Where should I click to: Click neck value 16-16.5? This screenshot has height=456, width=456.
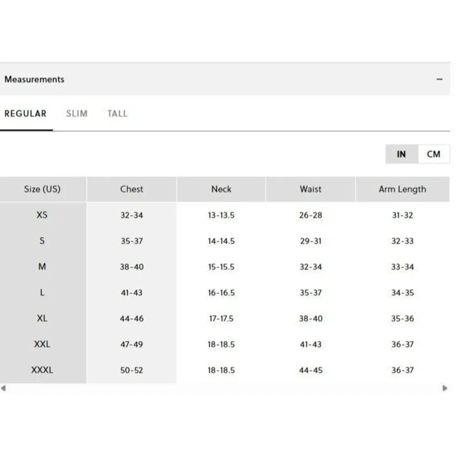click(221, 293)
